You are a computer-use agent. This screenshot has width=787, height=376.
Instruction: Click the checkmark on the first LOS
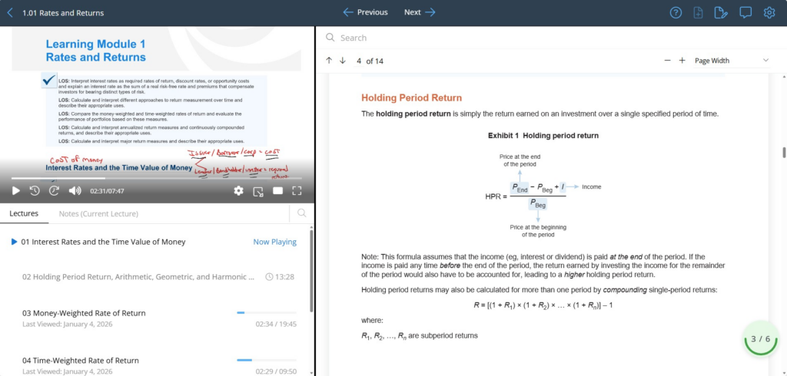point(49,81)
